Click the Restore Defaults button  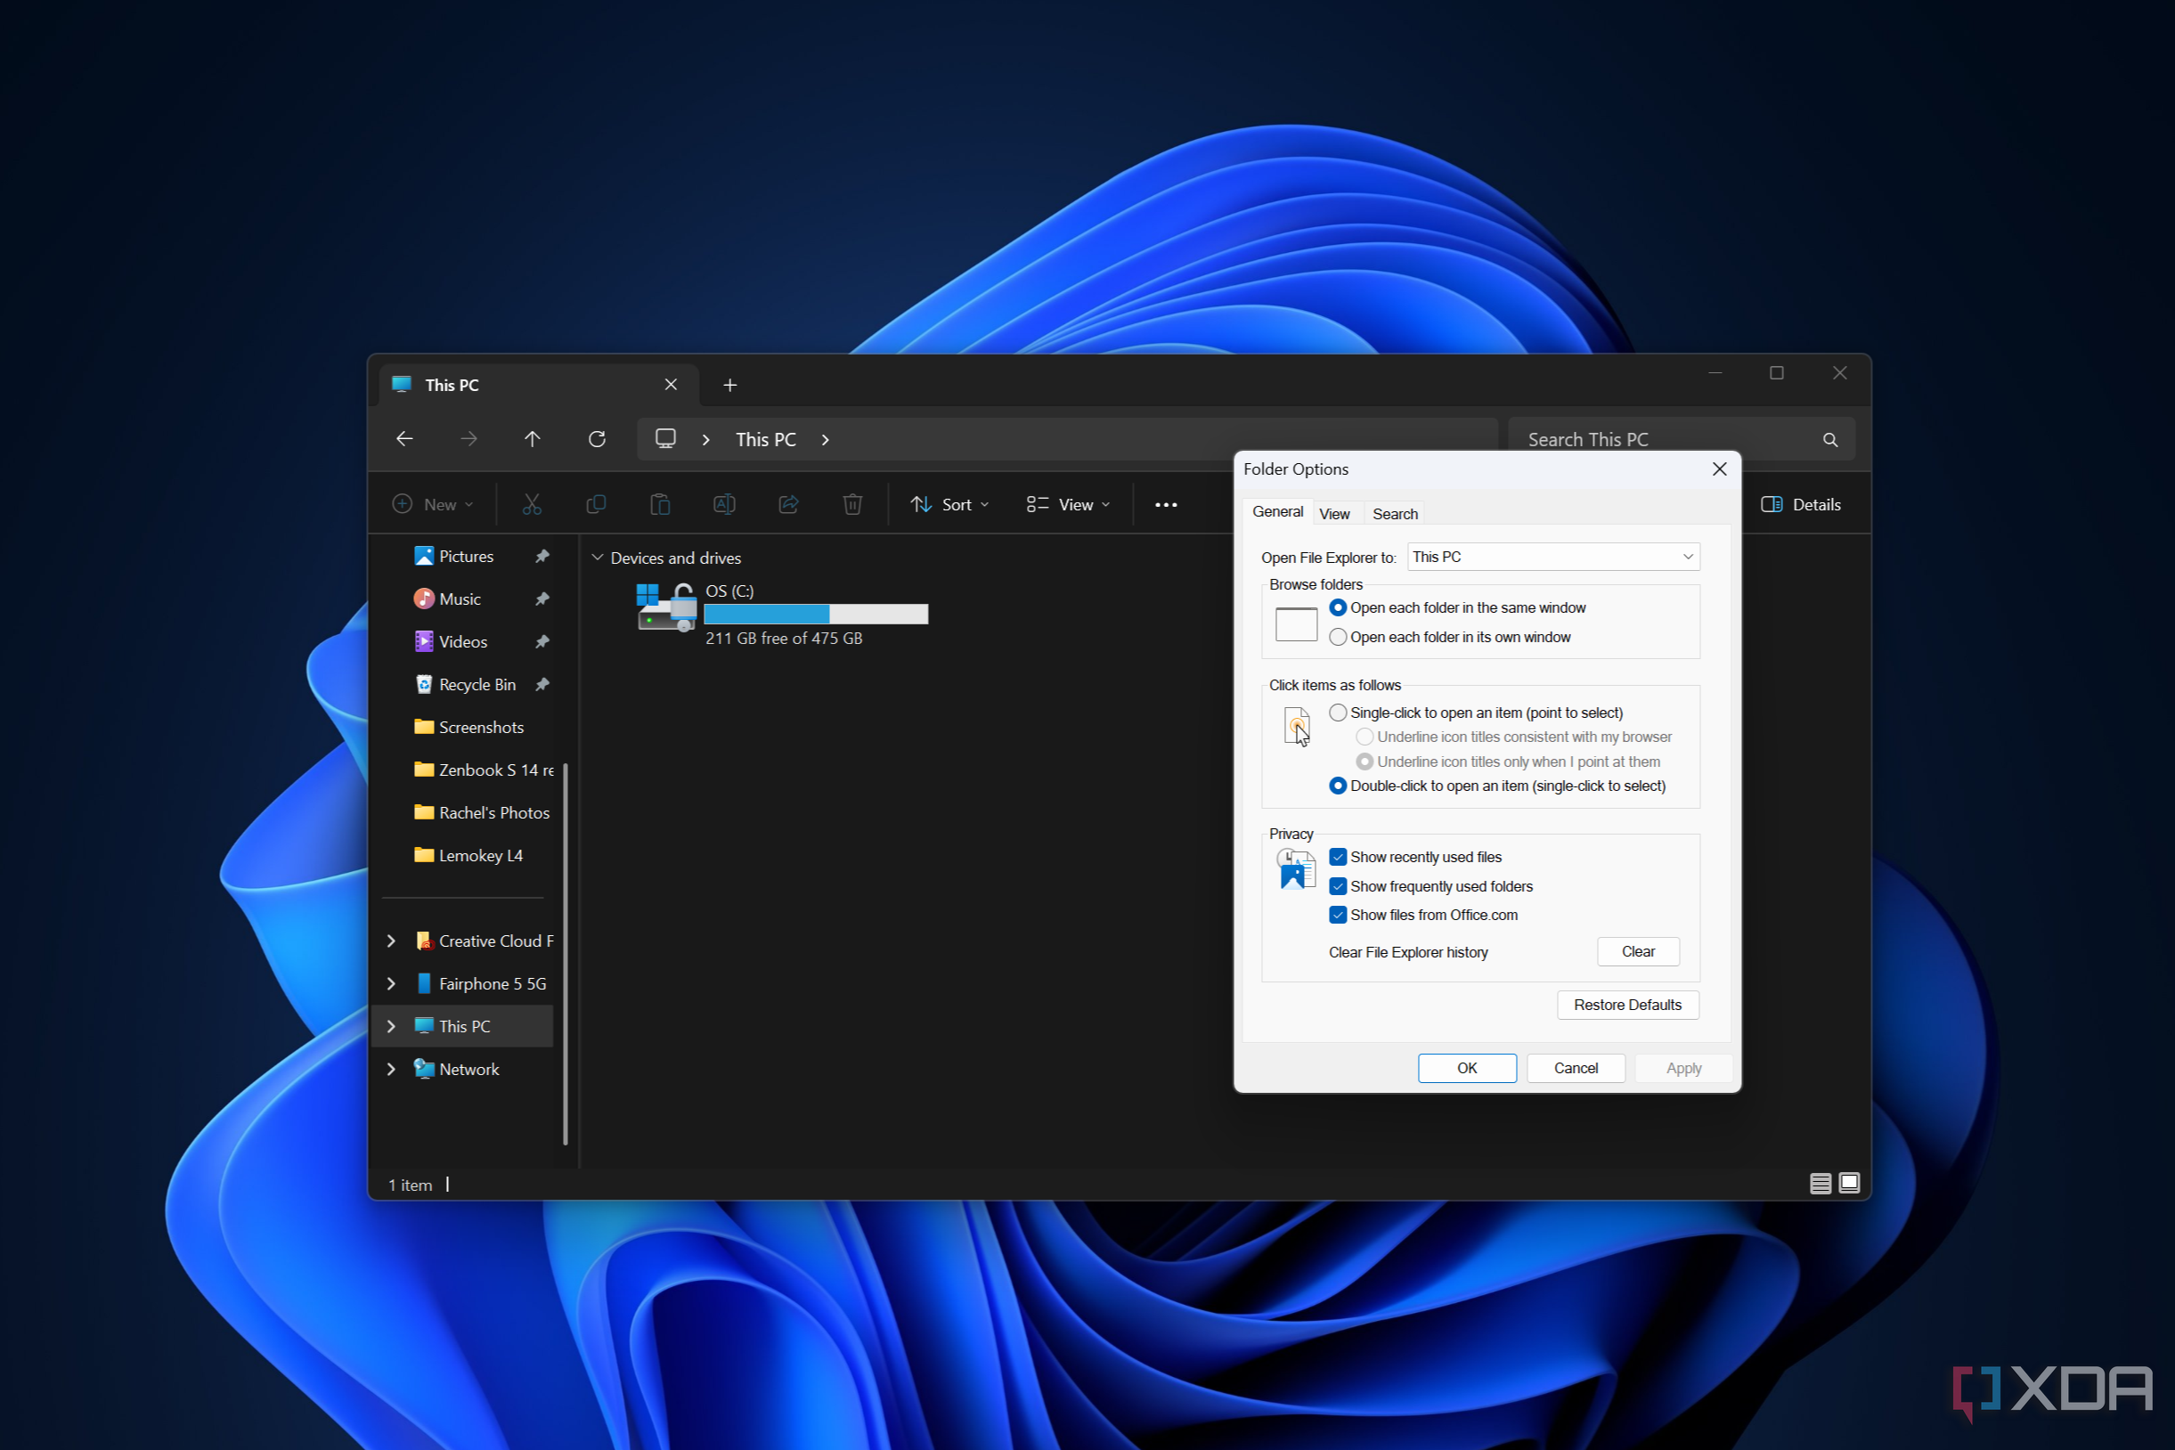pyautogui.click(x=1626, y=1004)
